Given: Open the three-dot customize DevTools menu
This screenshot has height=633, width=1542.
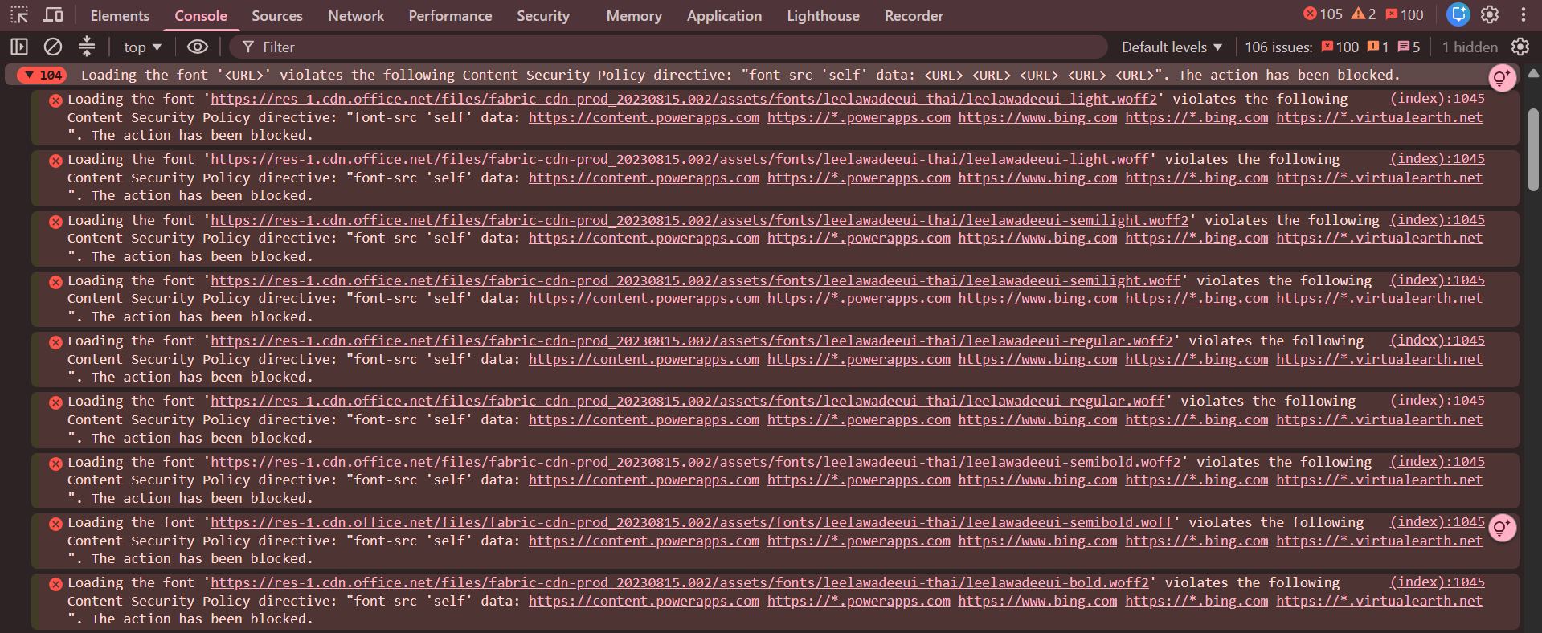Looking at the screenshot, I should pos(1524,14).
